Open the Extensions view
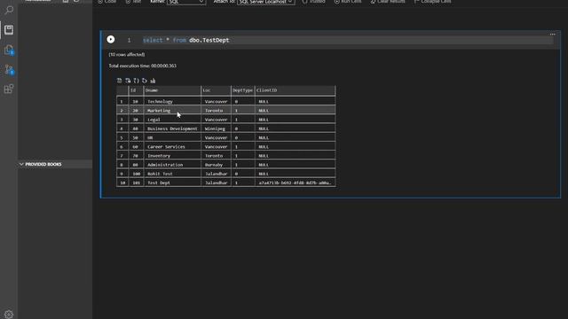The image size is (568, 319). click(9, 89)
